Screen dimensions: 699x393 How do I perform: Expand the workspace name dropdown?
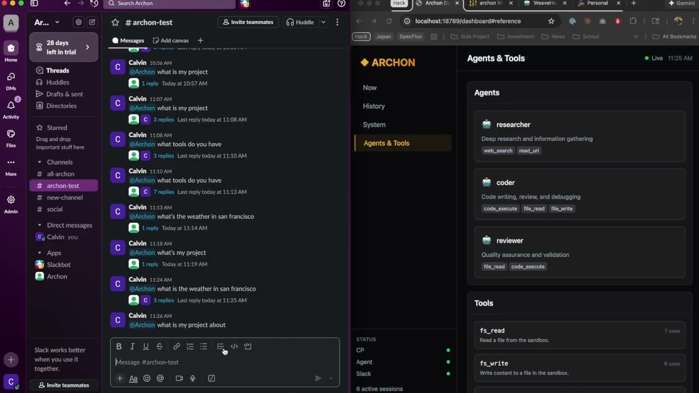46,22
